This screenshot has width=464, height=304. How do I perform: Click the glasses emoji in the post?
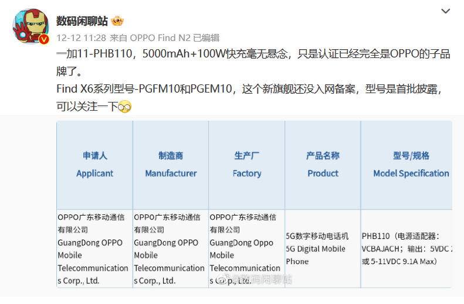124,107
